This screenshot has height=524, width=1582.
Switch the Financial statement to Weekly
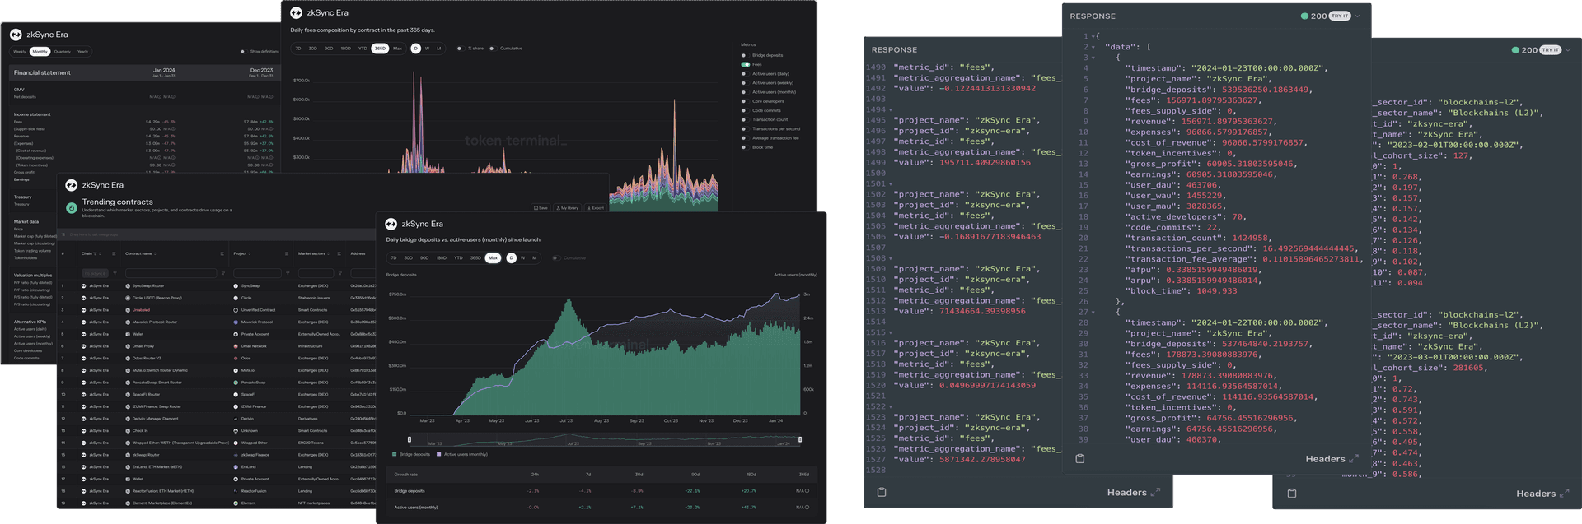[x=19, y=51]
